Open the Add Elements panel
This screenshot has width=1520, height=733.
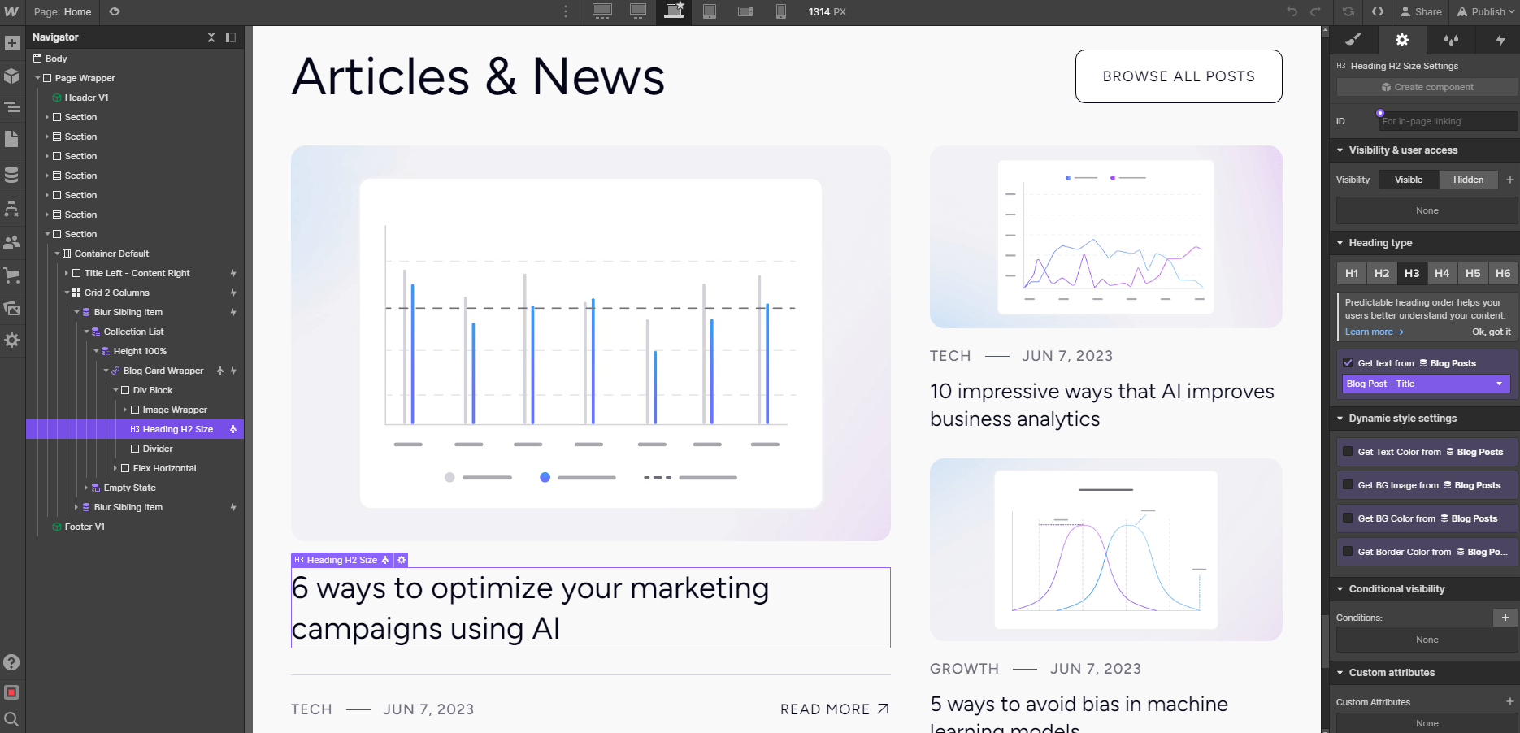(12, 41)
